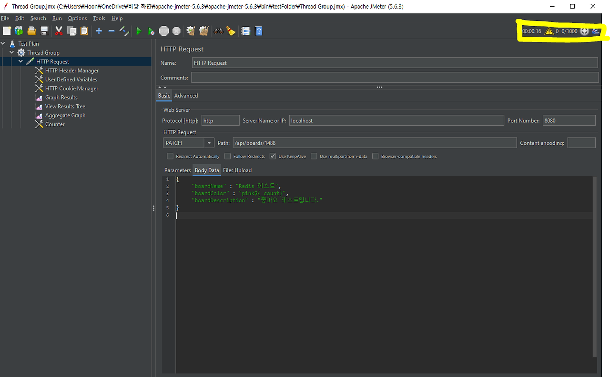Click the Port Number field
Viewport: 610px width, 377px height.
tap(569, 120)
